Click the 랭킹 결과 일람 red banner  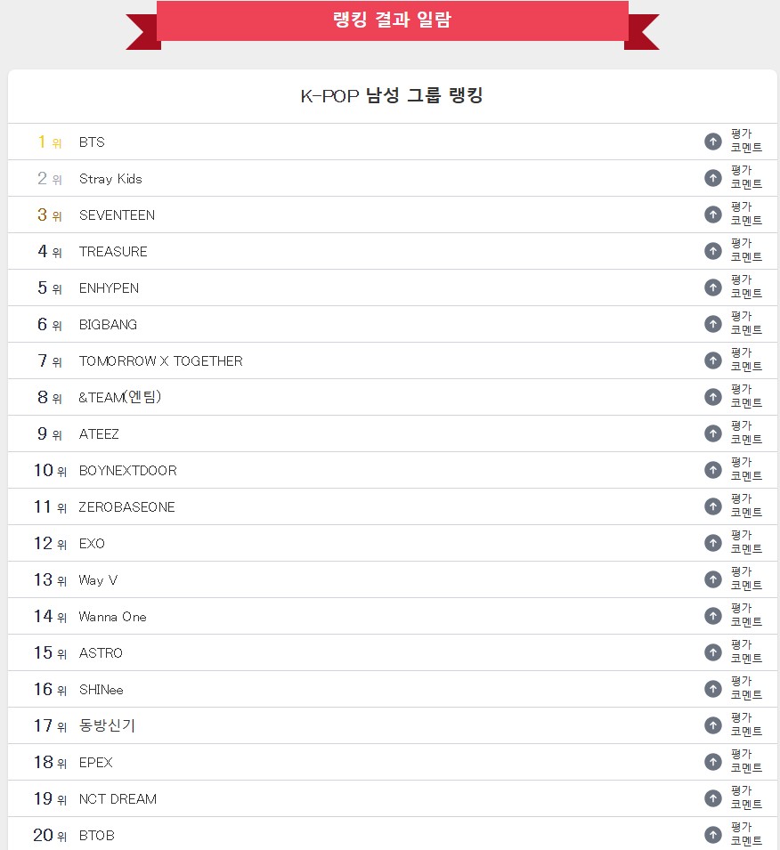392,20
